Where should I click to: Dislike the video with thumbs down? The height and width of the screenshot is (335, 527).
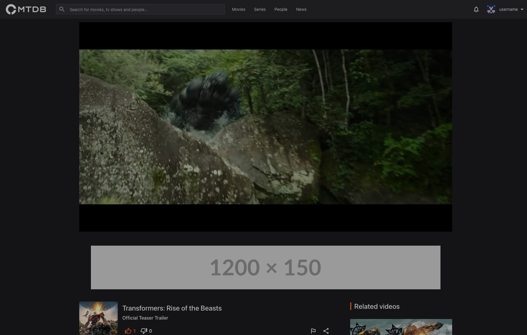144,331
